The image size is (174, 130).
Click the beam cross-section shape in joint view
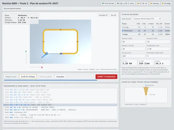coord(146,91)
